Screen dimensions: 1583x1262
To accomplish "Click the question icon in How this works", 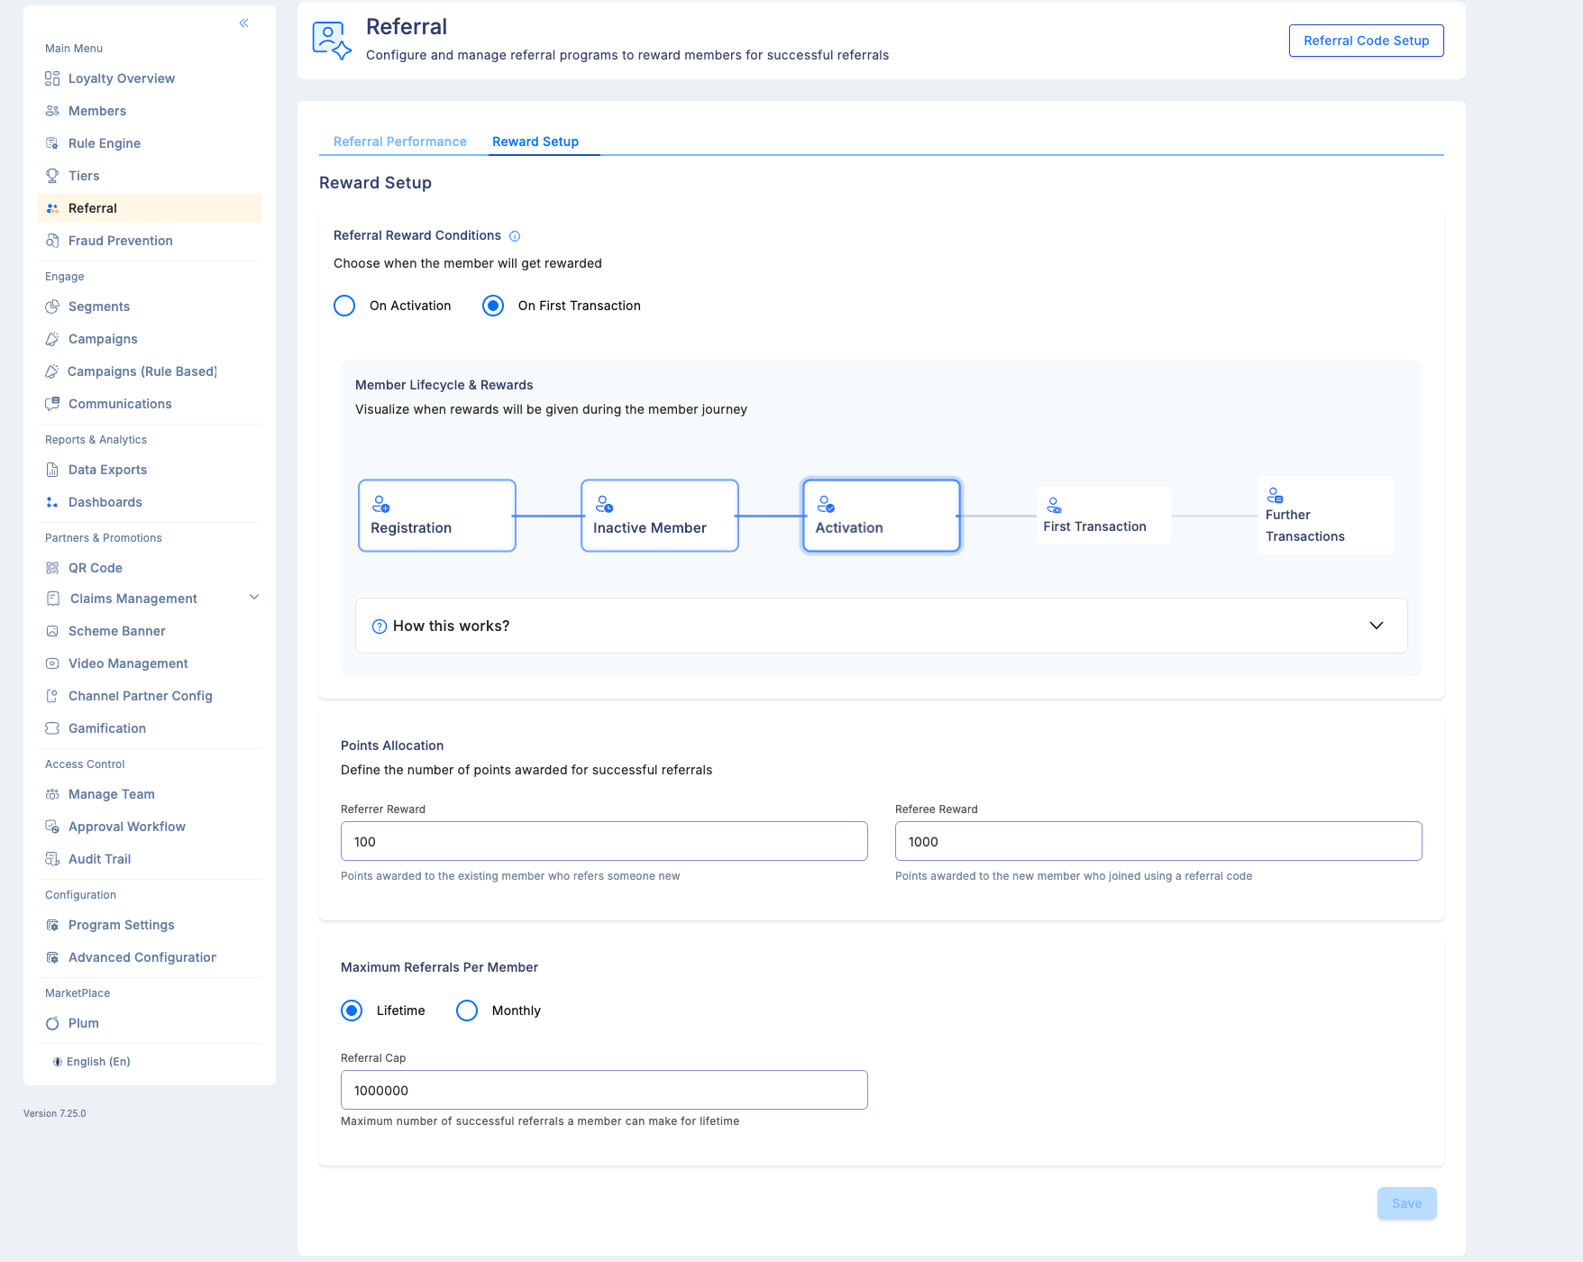I will (380, 626).
